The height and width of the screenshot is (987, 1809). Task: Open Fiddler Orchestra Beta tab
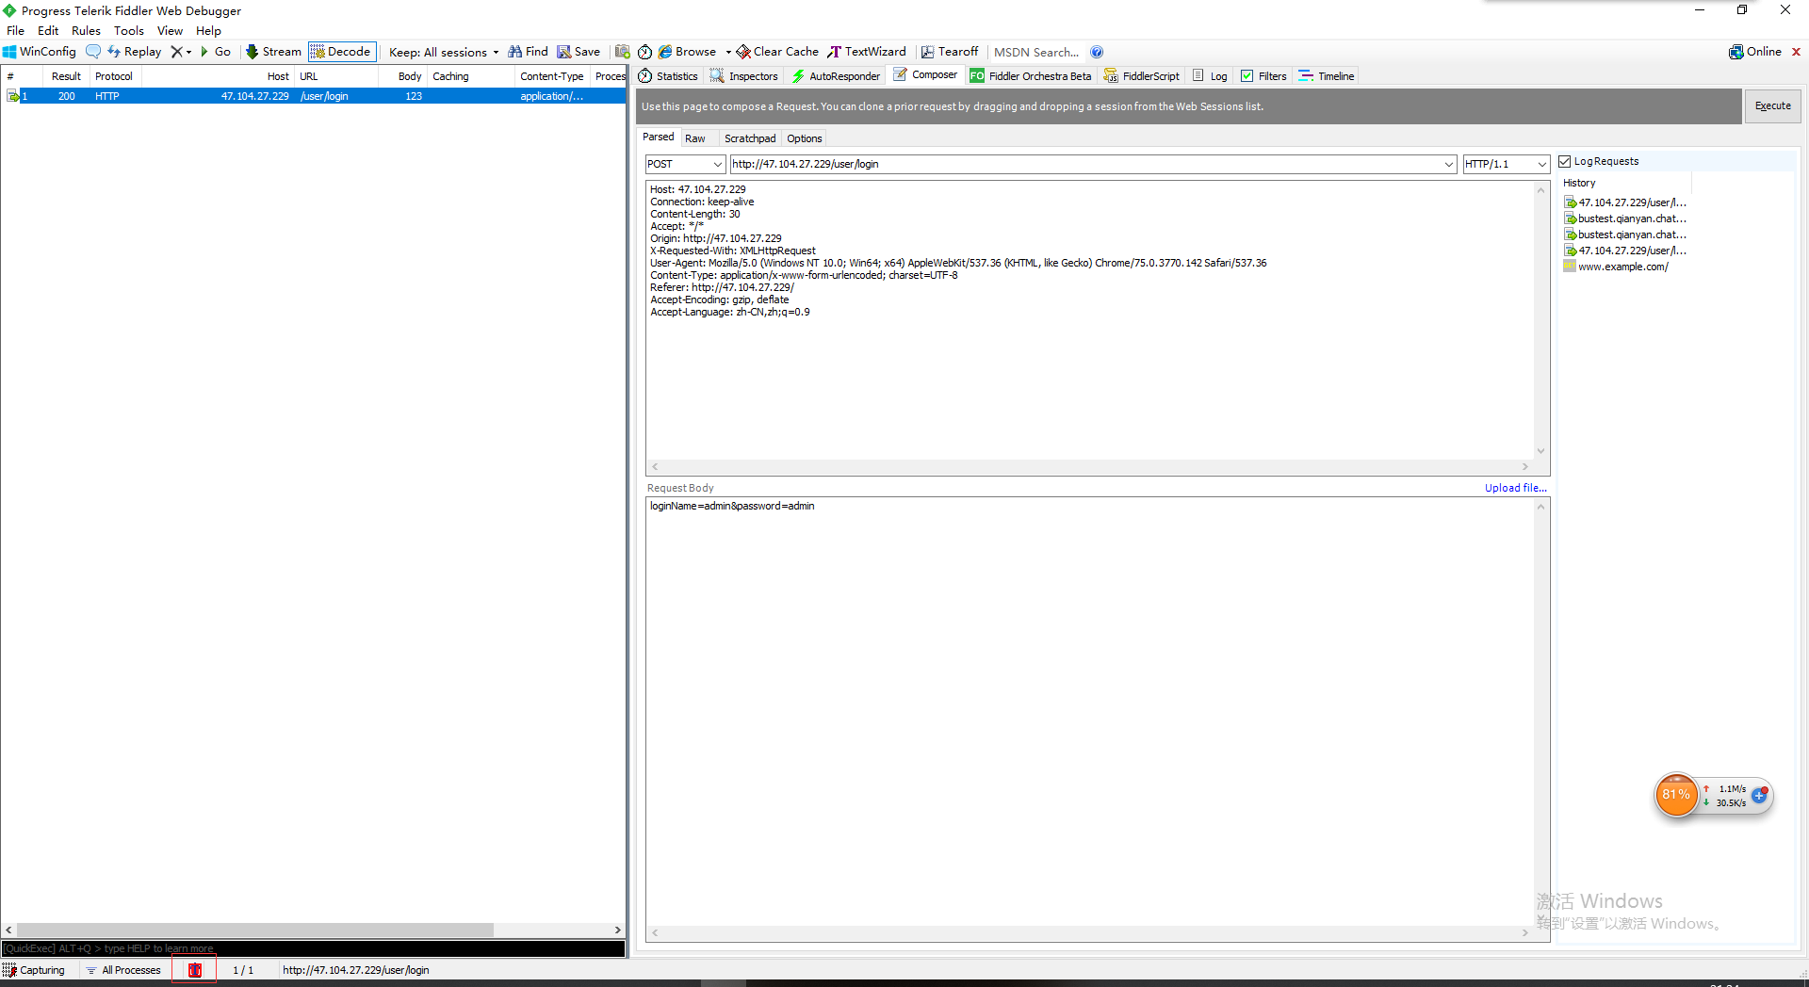[x=1031, y=76]
